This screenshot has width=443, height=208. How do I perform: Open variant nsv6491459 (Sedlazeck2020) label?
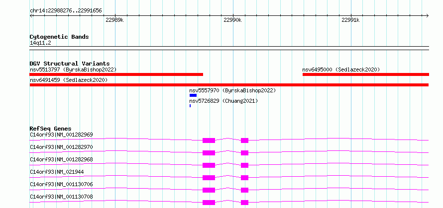pos(69,80)
